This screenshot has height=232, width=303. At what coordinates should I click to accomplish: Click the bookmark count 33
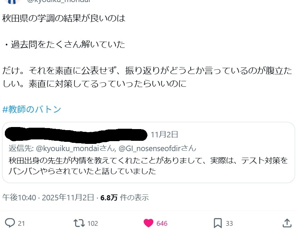(229, 223)
